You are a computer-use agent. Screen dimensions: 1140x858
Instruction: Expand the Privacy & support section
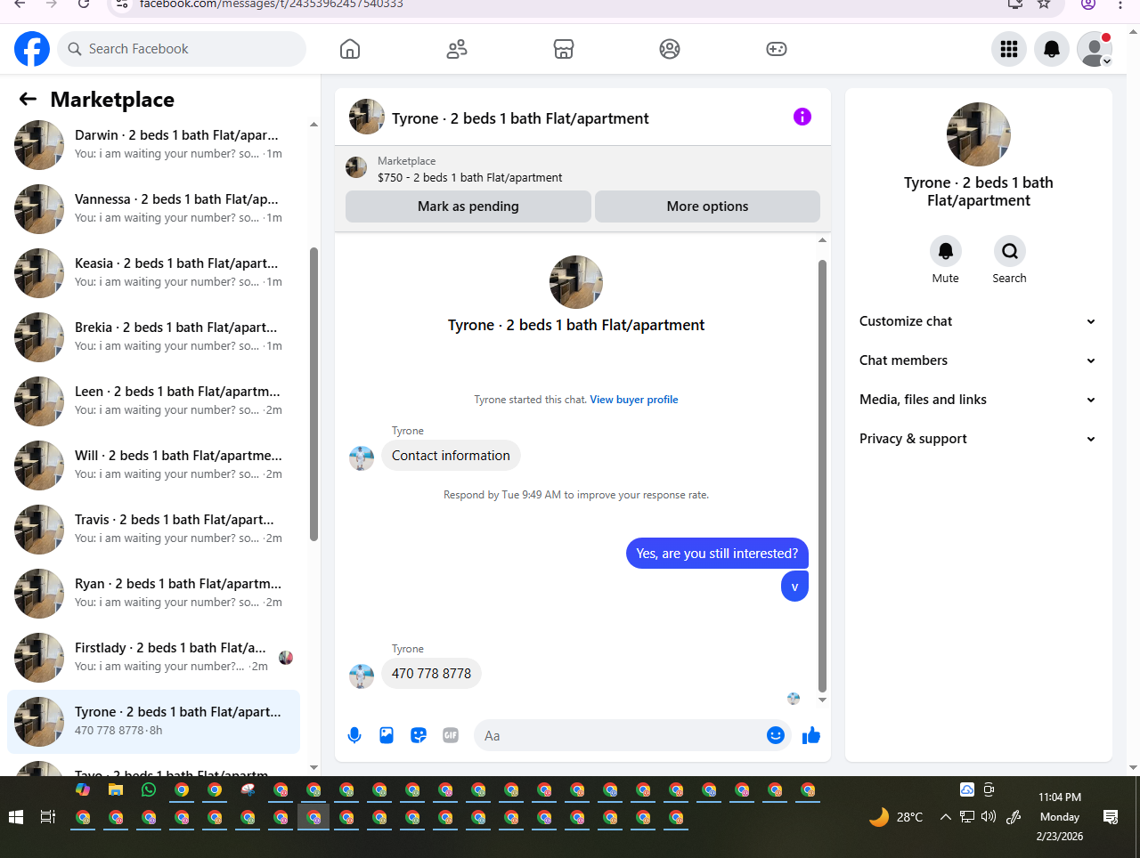pyautogui.click(x=978, y=439)
